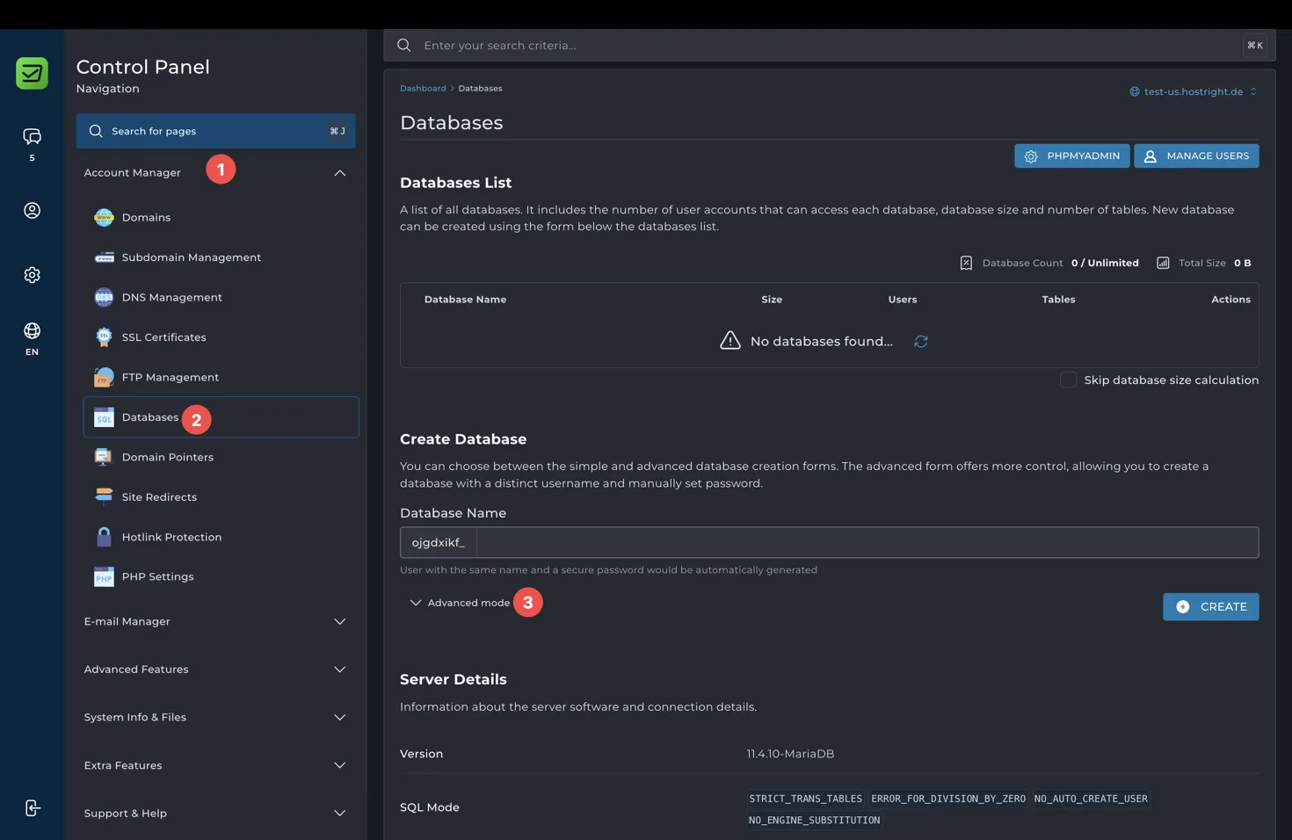Open Subdomain Management from the menu

(x=192, y=257)
